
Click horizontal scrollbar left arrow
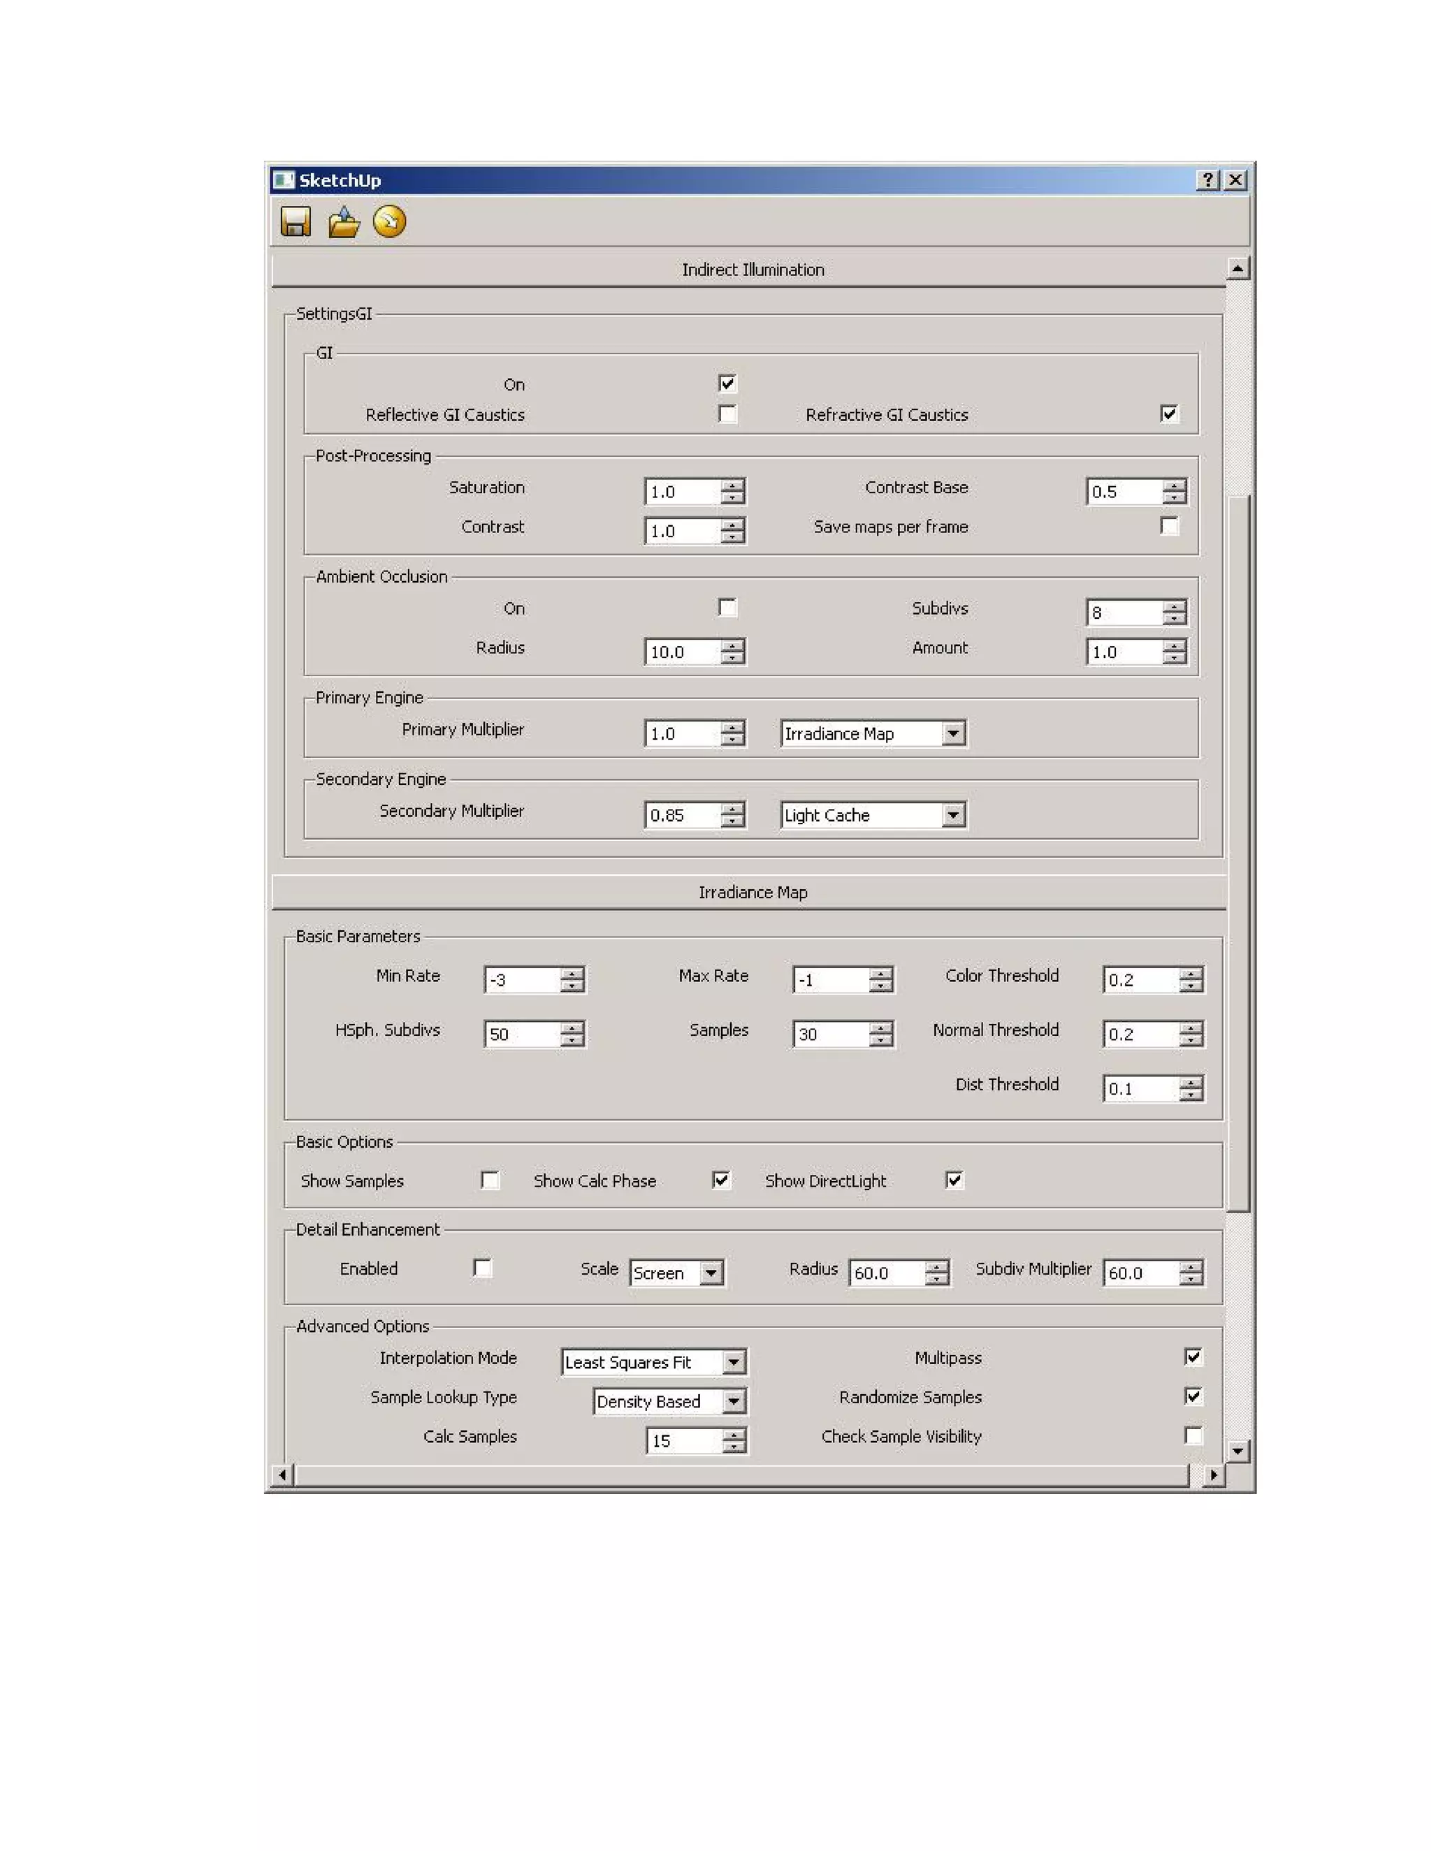point(283,1475)
